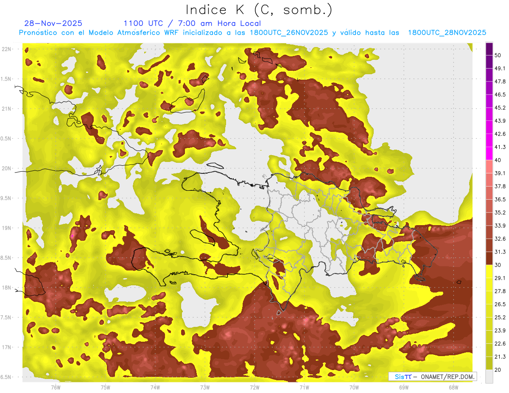Click the 69W longitude label
509x393 pixels.
coord(404,387)
